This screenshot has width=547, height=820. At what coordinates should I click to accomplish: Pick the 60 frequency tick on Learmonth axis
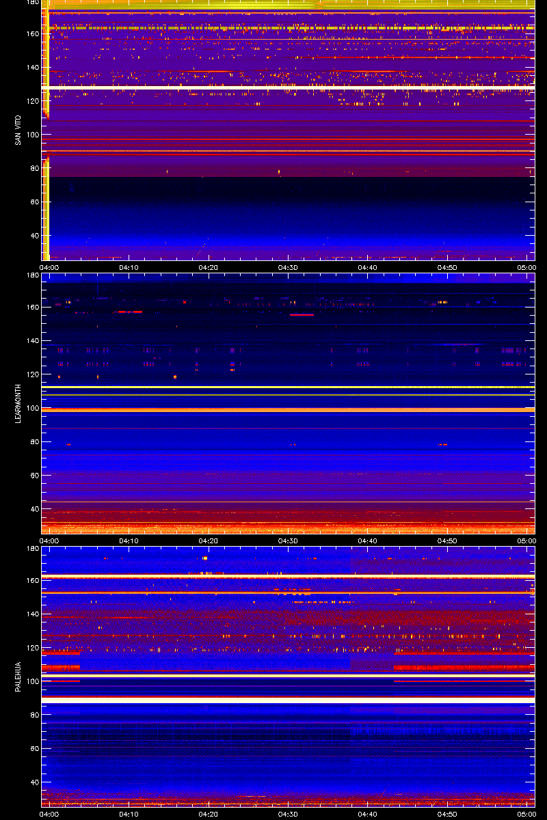click(x=35, y=475)
